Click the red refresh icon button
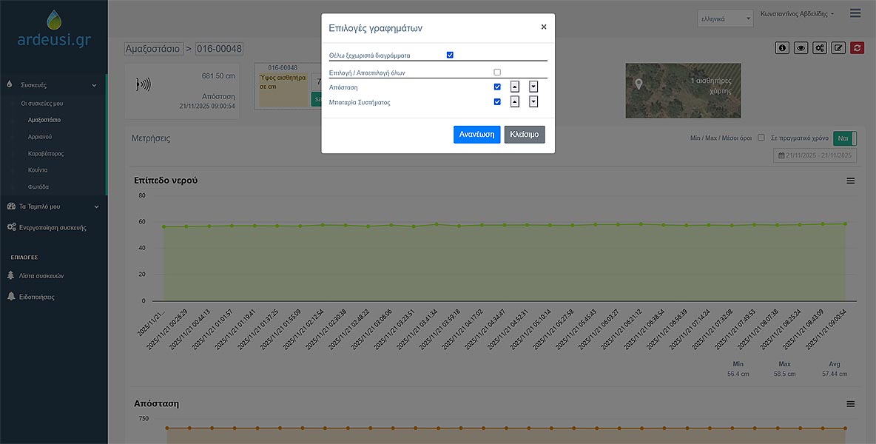The height and width of the screenshot is (444, 876). (x=857, y=48)
